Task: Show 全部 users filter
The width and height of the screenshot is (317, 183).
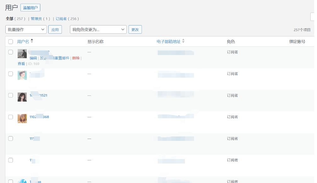Action: (x=9, y=19)
